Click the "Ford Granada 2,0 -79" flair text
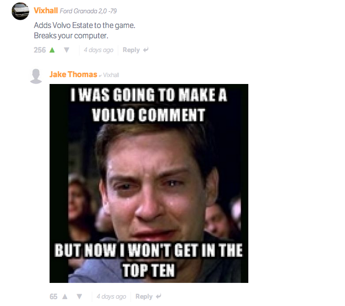 pos(88,11)
